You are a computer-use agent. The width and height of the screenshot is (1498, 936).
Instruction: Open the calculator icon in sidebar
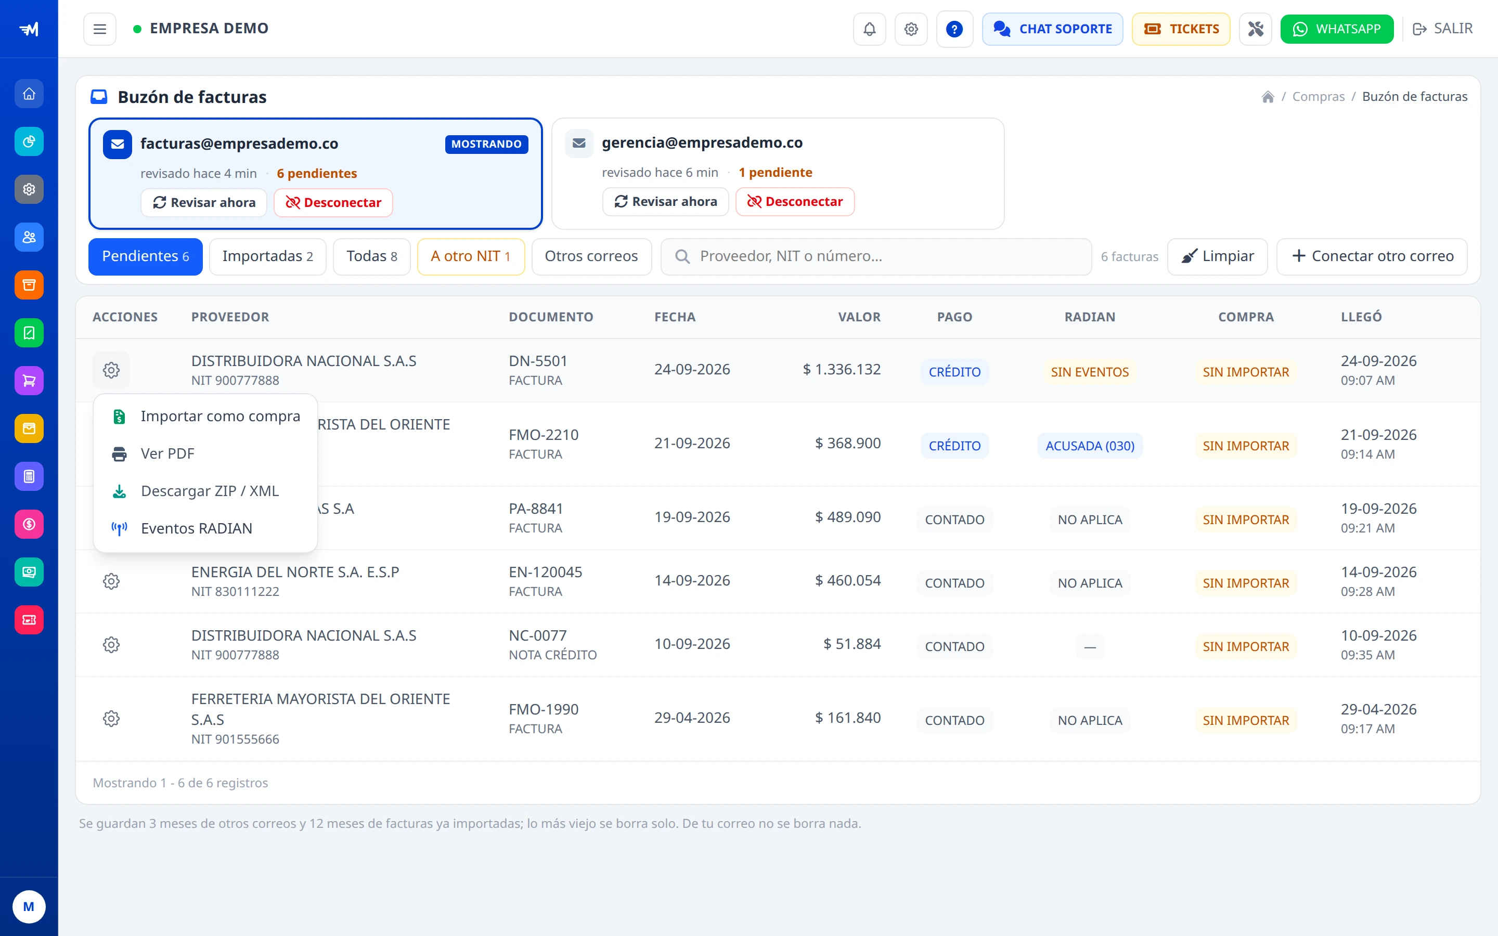coord(29,477)
